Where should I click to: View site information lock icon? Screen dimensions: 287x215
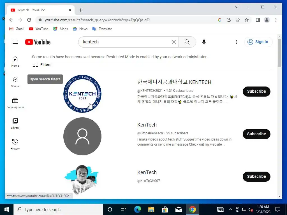(40, 20)
